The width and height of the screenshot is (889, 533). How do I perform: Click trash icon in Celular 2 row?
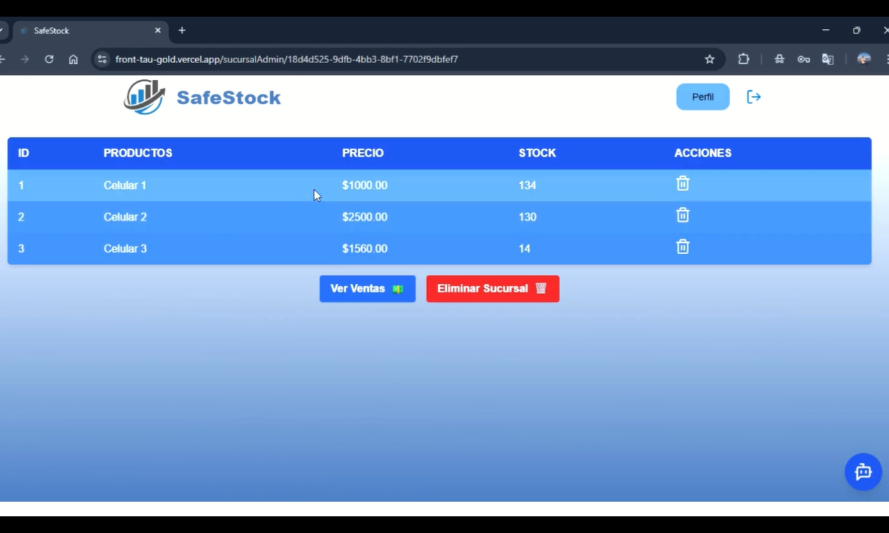click(x=683, y=215)
